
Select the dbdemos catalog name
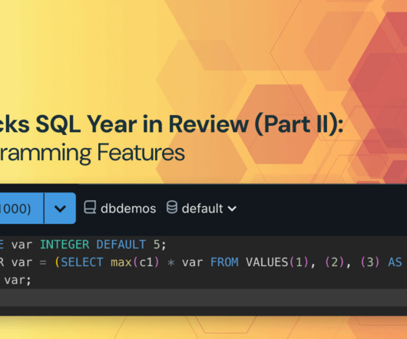coord(128,209)
